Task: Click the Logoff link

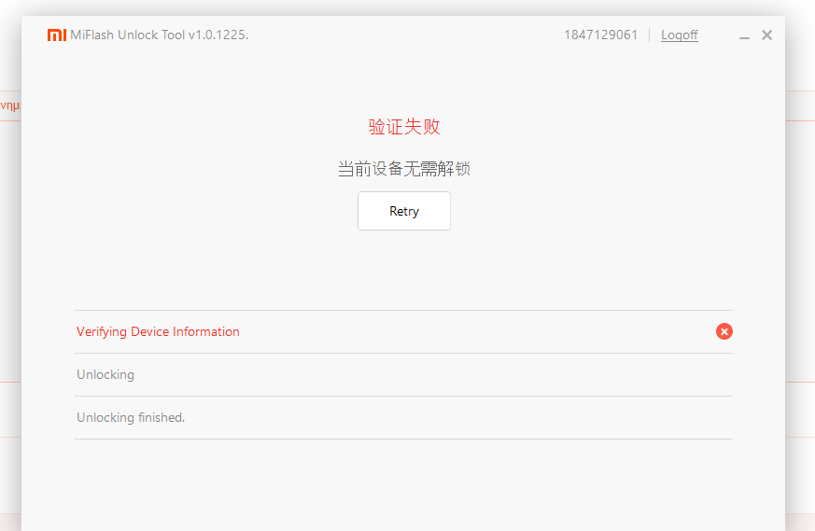Action: [679, 35]
